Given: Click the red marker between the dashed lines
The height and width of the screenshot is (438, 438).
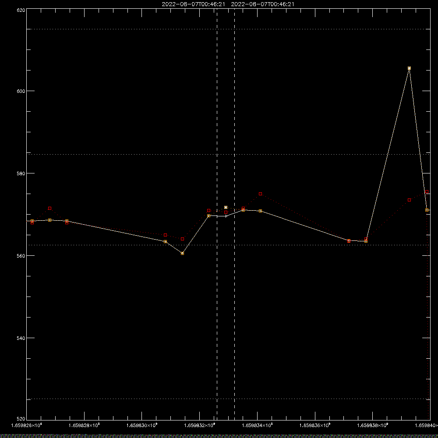Looking at the screenshot, I should coord(226,212).
